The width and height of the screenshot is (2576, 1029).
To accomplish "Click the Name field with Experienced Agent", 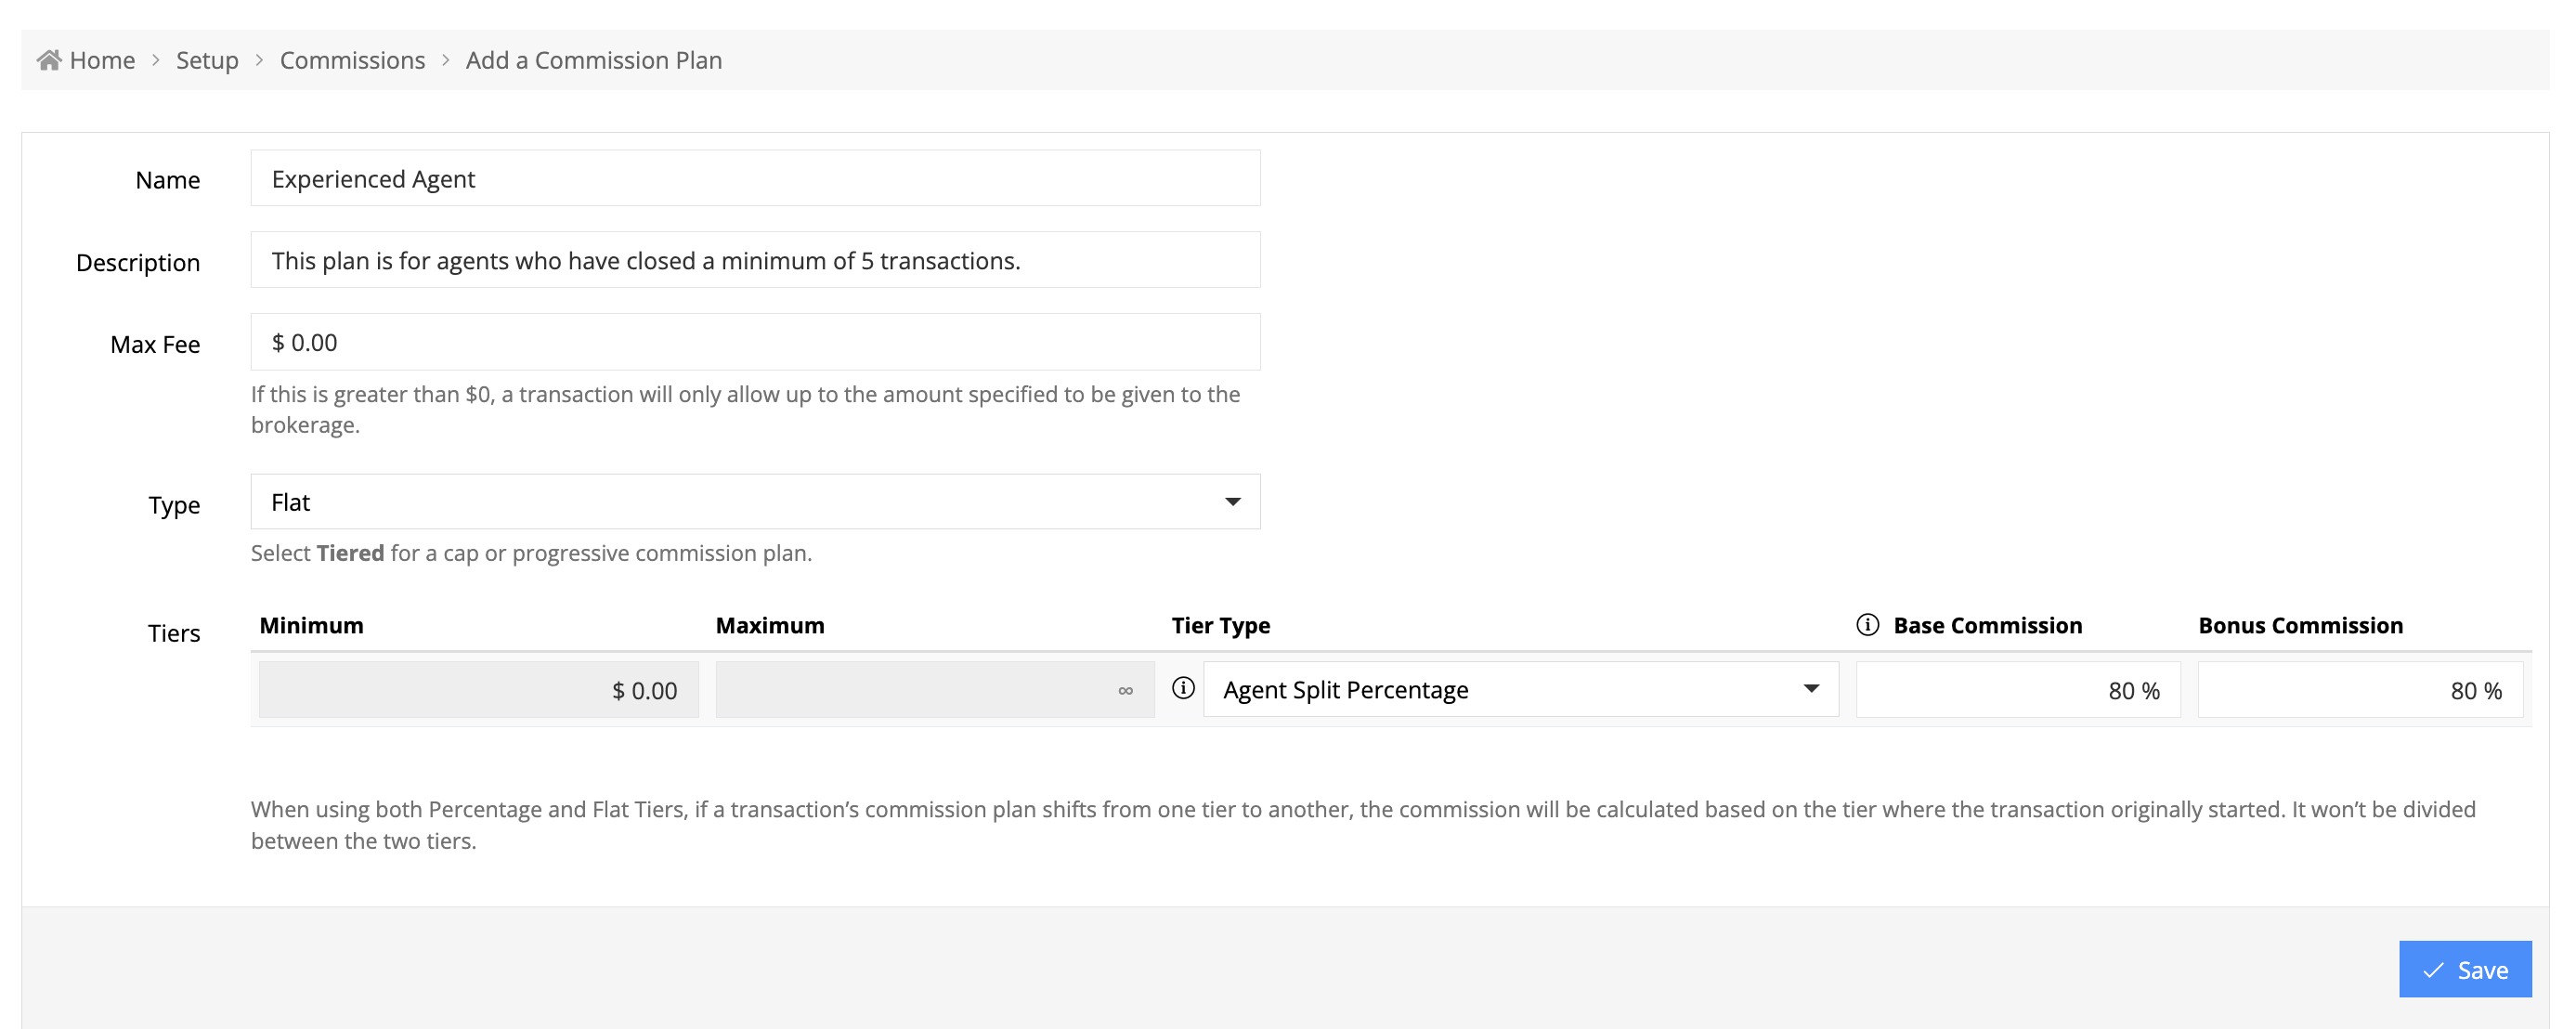I will coord(755,179).
